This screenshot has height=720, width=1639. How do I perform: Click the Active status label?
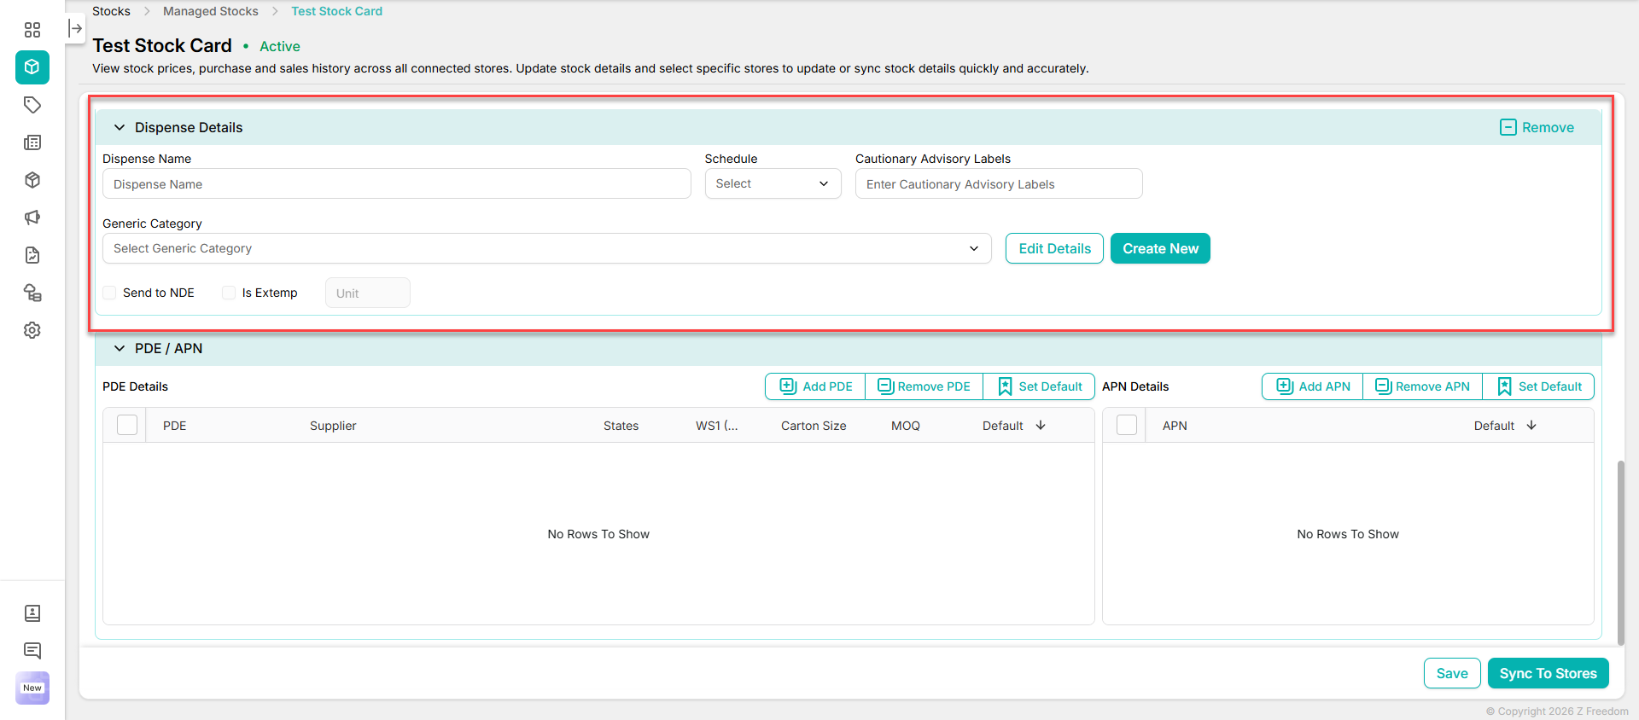[280, 46]
